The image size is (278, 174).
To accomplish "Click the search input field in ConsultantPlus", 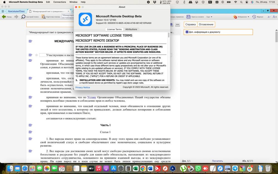I will 50,24.
